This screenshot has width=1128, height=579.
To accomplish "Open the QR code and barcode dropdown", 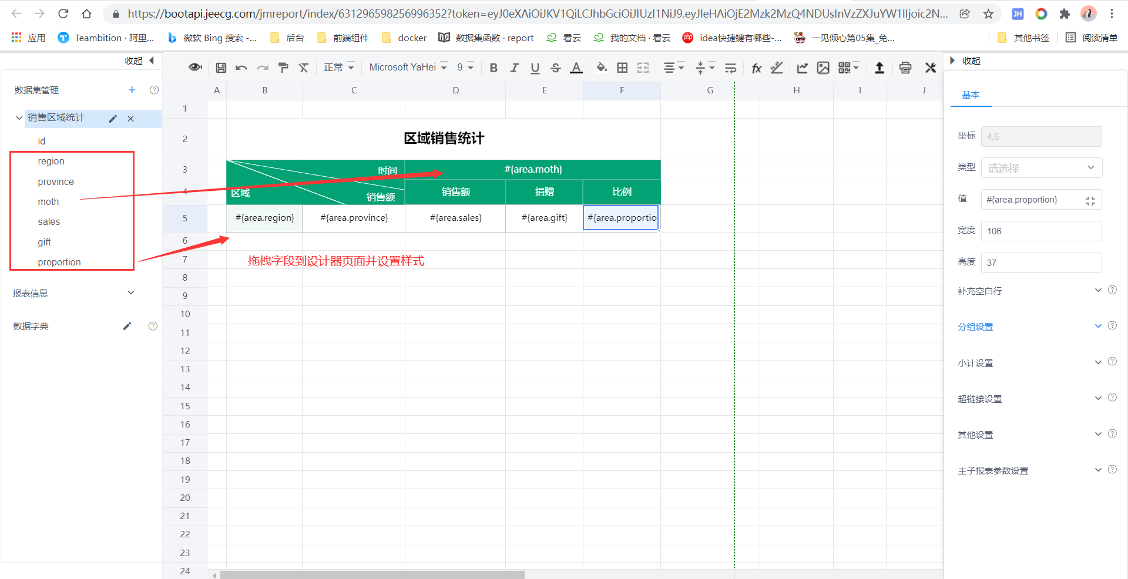I will pos(848,68).
